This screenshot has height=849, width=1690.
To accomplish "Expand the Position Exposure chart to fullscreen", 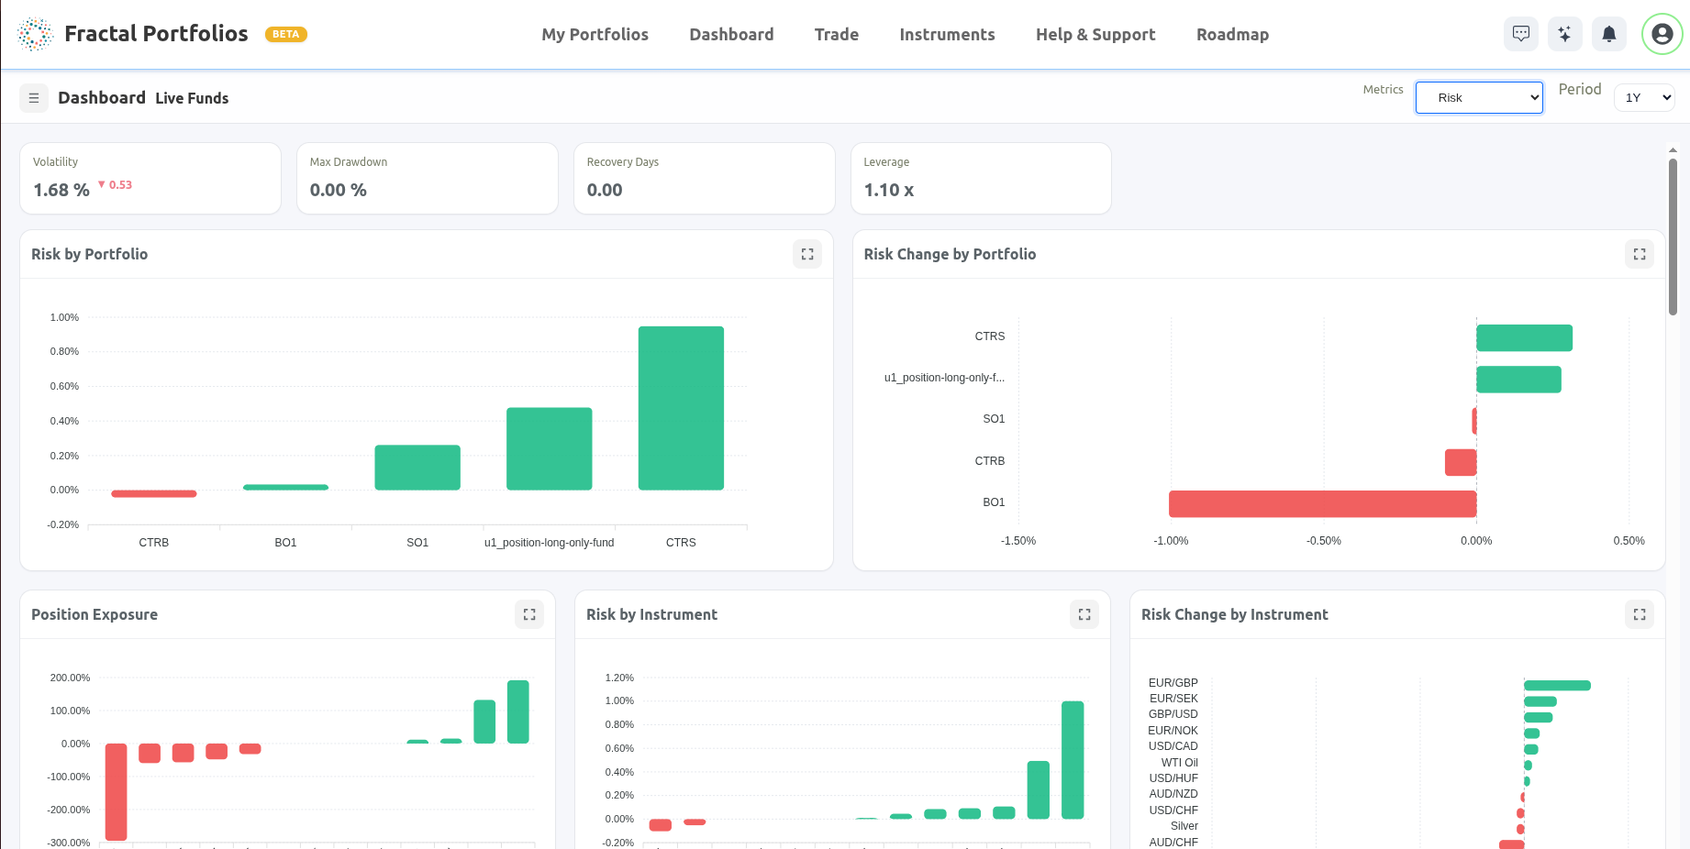I will click(x=528, y=614).
